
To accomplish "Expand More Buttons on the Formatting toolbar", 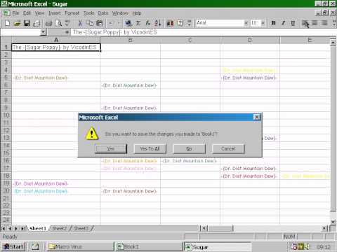I will pyautogui.click(x=334, y=23).
